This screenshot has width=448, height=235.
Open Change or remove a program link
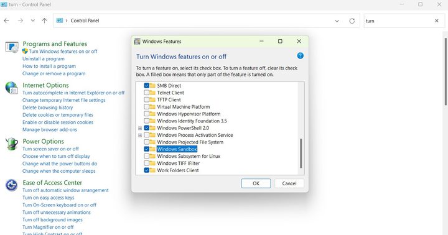[x=54, y=73]
